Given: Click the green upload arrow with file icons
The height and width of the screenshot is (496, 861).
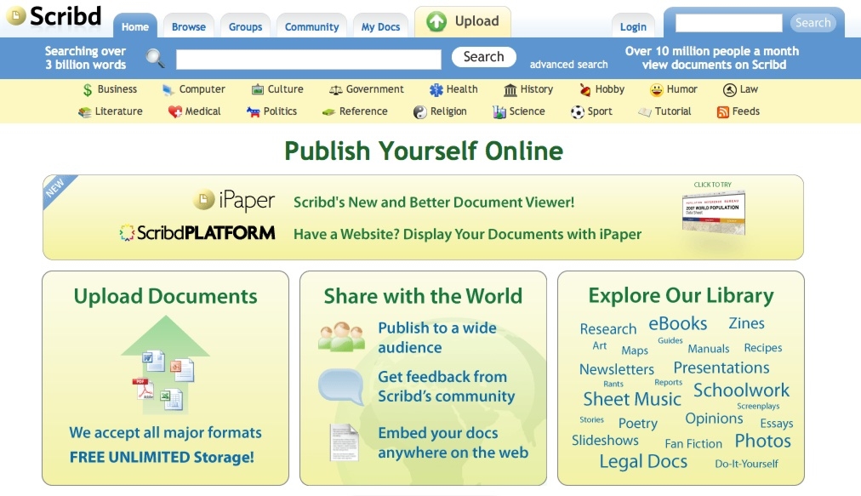Looking at the screenshot, I should click(165, 365).
